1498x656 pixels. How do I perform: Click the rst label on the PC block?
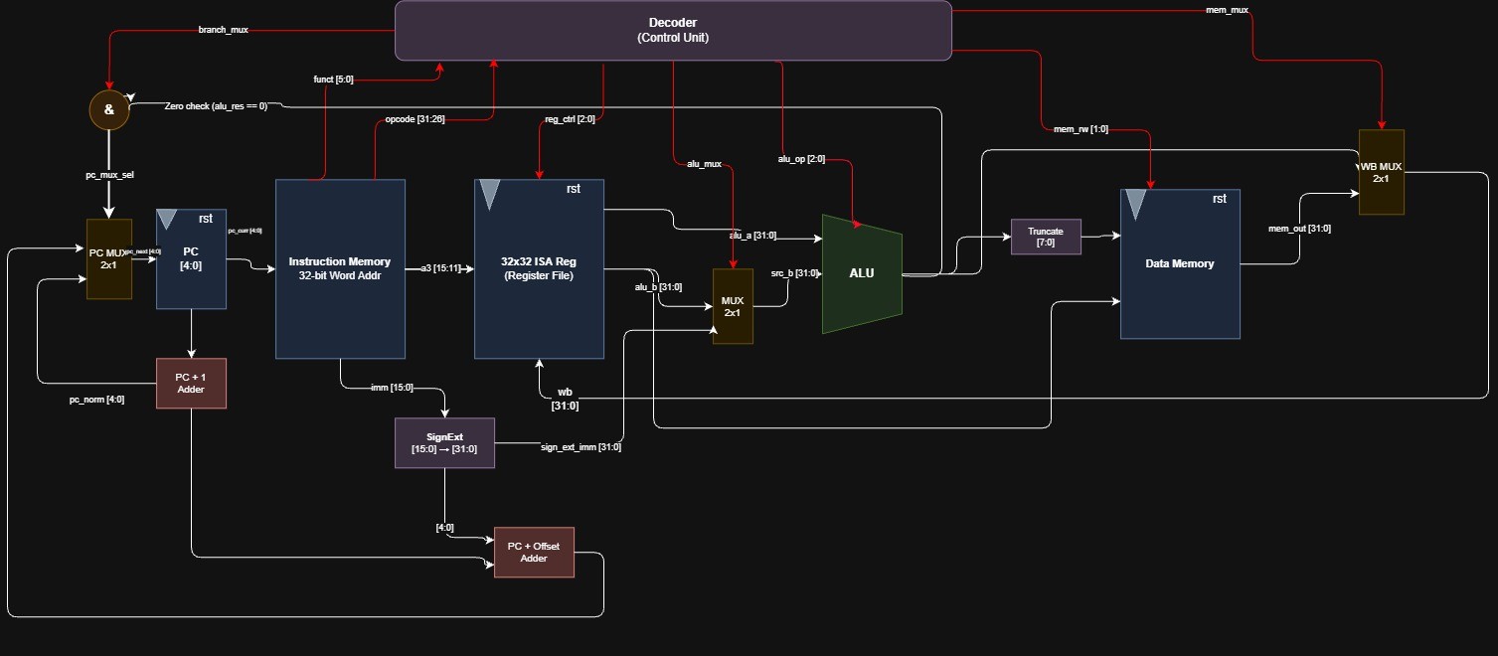point(206,219)
